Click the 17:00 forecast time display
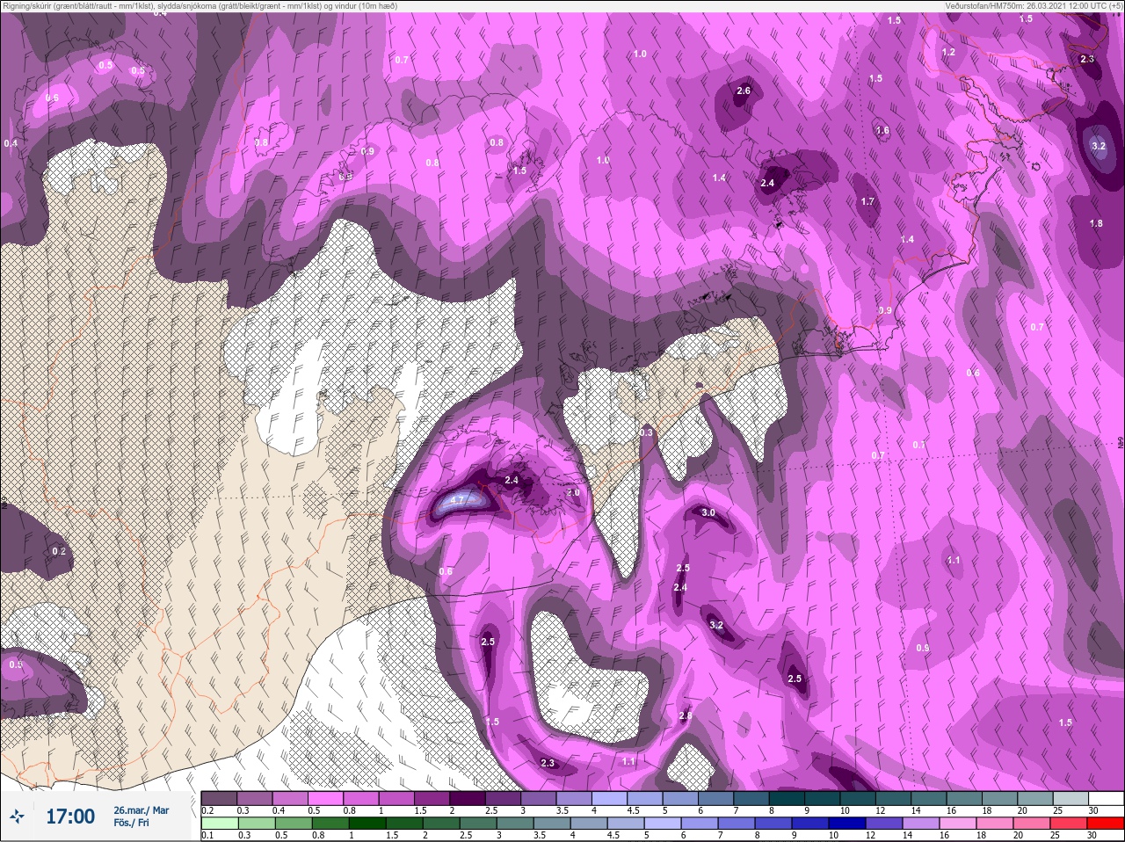 (70, 817)
